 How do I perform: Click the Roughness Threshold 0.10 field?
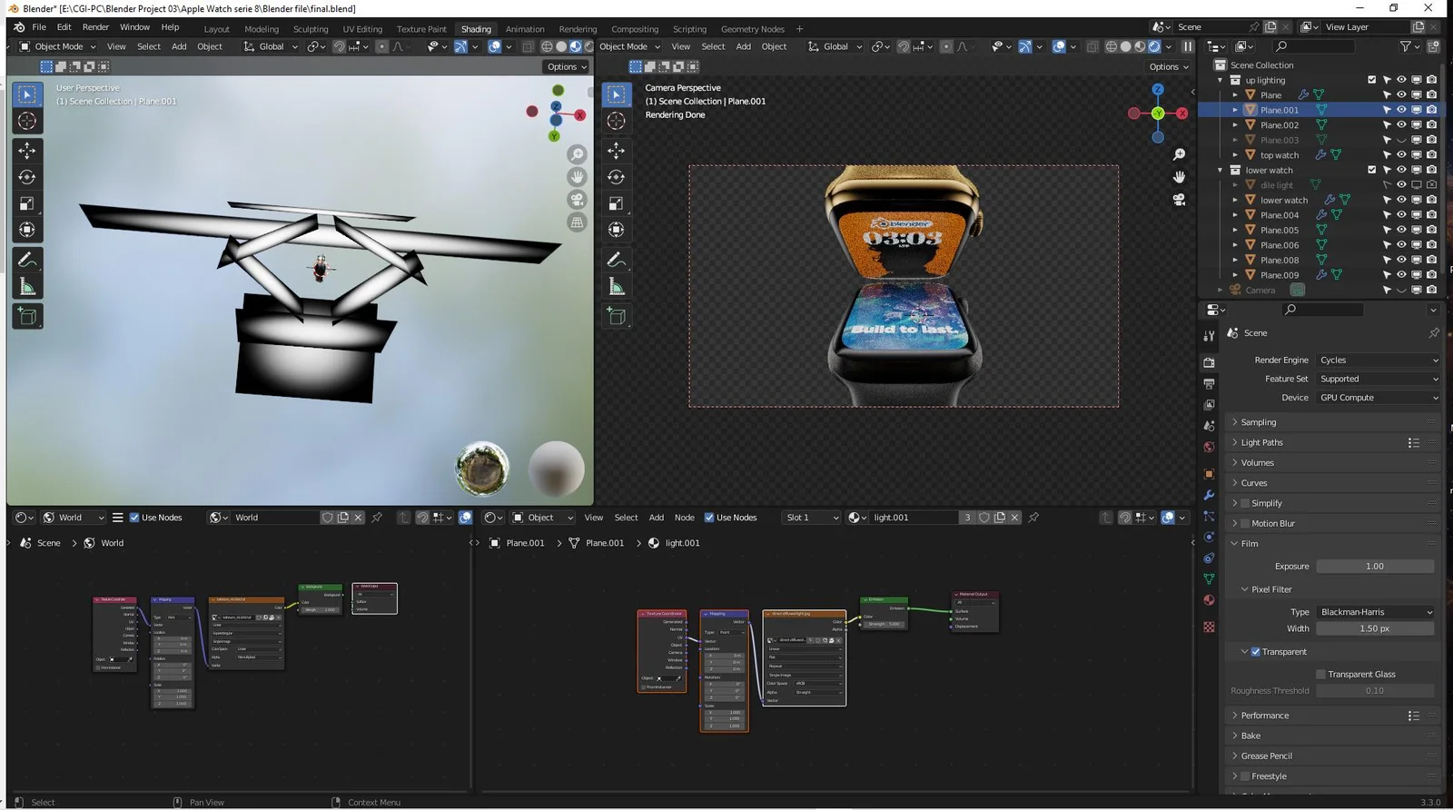pos(1375,691)
